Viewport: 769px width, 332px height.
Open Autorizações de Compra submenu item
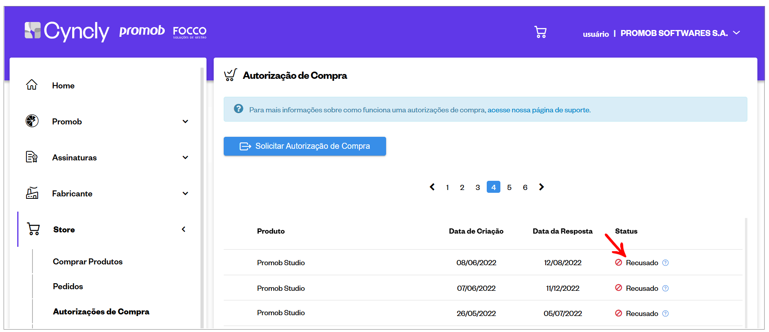point(101,312)
